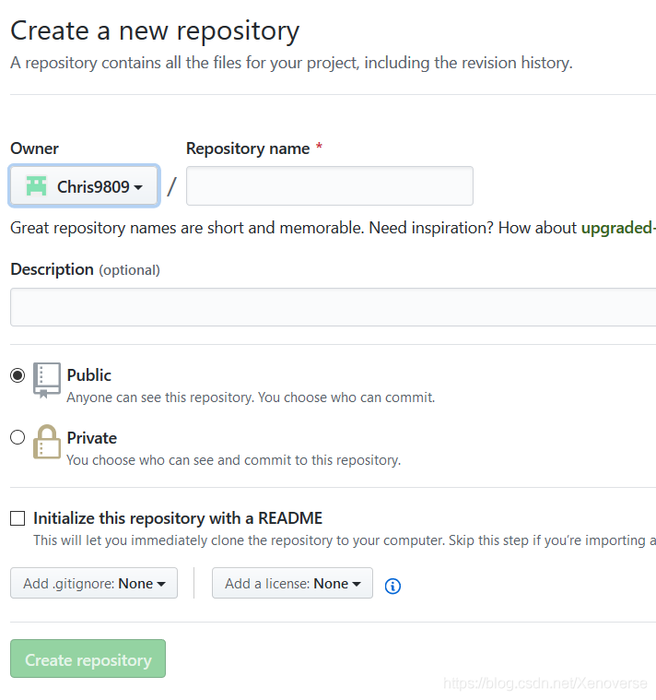Expand the Add .gitignore dropdown
Image resolution: width=656 pixels, height=700 pixels.
coord(94,583)
